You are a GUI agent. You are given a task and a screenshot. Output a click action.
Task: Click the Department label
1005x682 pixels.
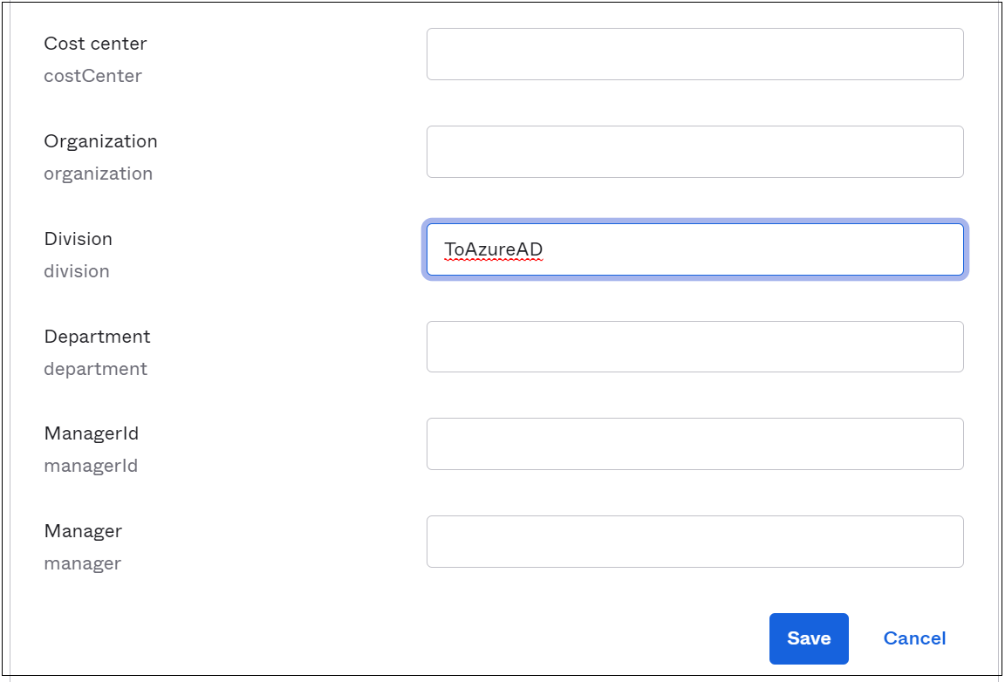[97, 337]
